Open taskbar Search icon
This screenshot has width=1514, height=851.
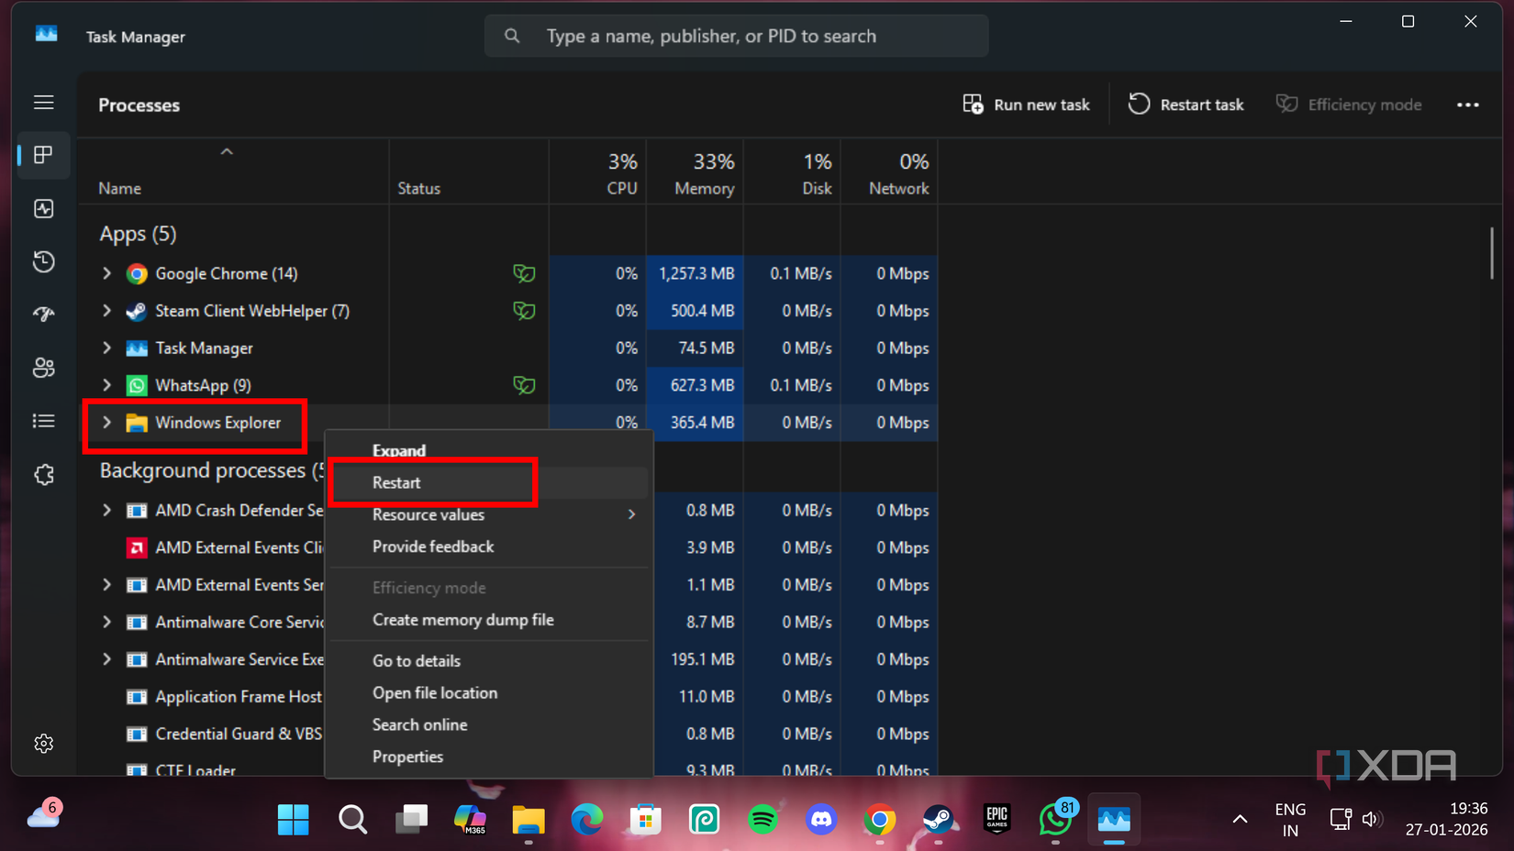tap(352, 819)
